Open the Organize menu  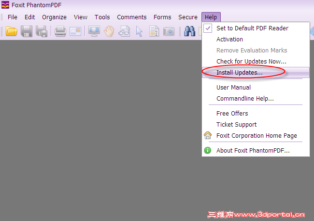point(54,17)
